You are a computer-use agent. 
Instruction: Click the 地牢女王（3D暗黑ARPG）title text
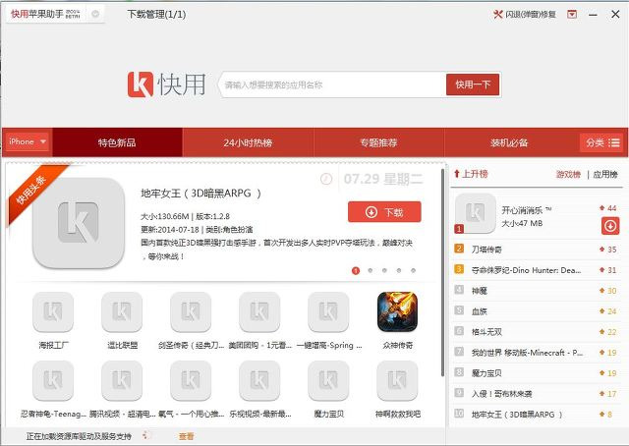click(200, 194)
